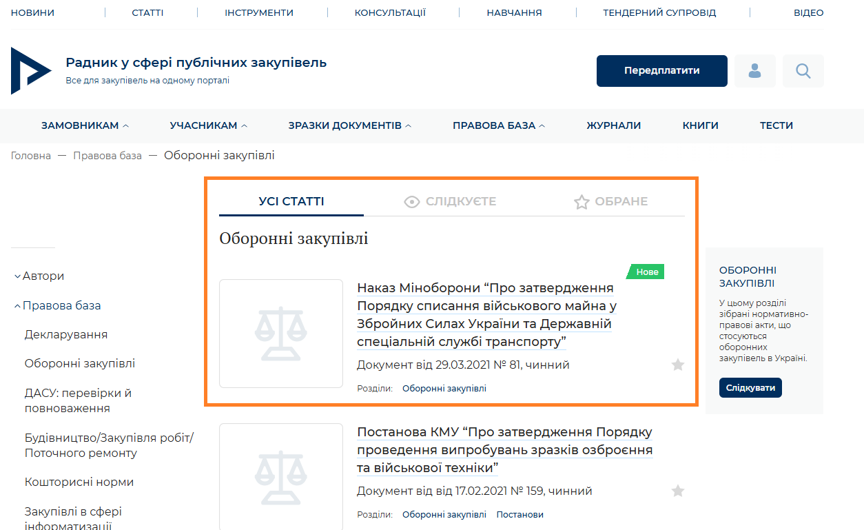This screenshot has width=864, height=530.
Task: Go to ІНСТРУМЕНТИ in top bar
Action: click(x=259, y=12)
